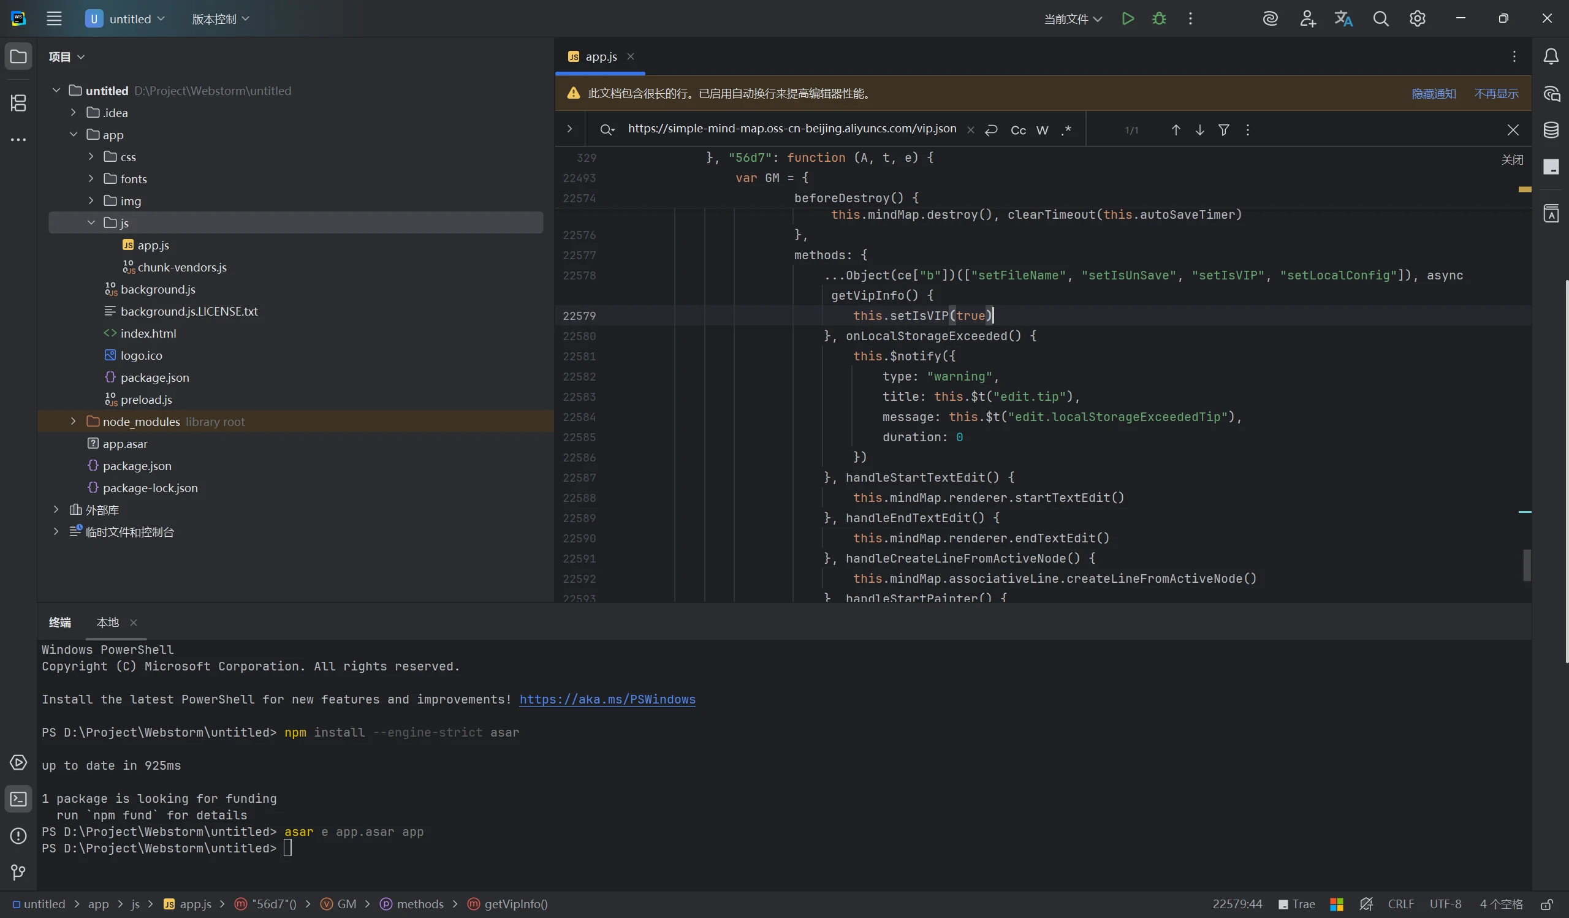Open the Problems tool window icon

tap(18, 835)
